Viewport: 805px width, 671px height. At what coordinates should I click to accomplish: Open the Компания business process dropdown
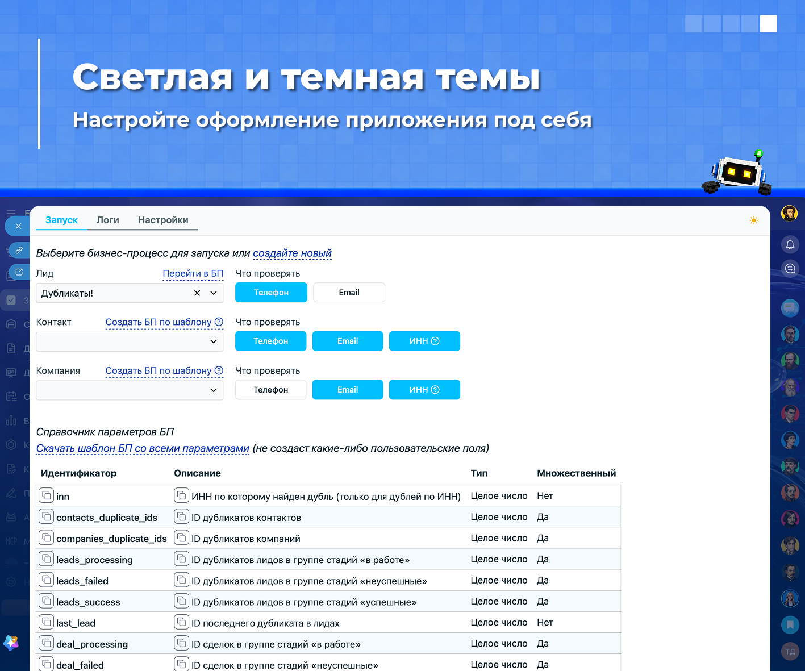click(130, 390)
